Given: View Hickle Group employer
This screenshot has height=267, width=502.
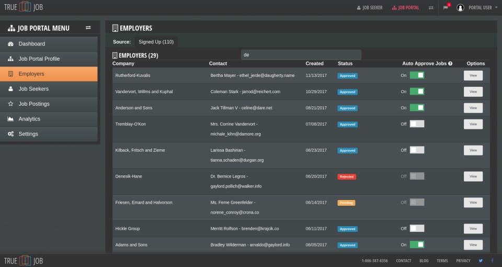Looking at the screenshot, I should click(473, 229).
